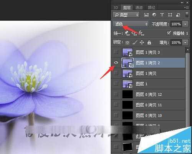192x154 pixels.
Task: Click the layers list scroll up arrow
Action: 188,50
